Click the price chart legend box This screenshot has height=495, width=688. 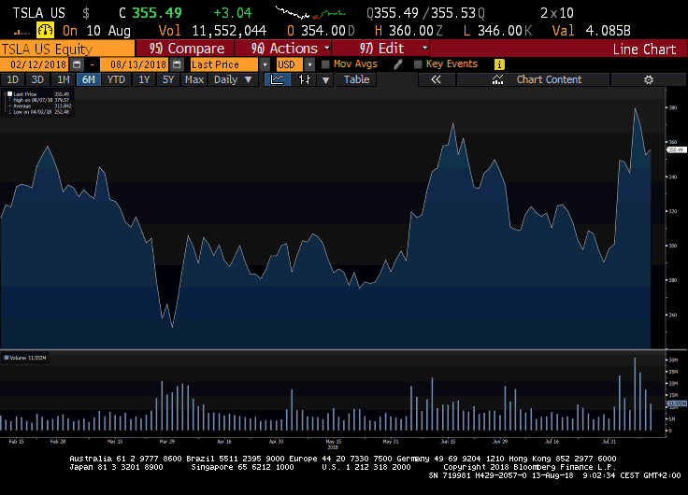pyautogui.click(x=37, y=103)
